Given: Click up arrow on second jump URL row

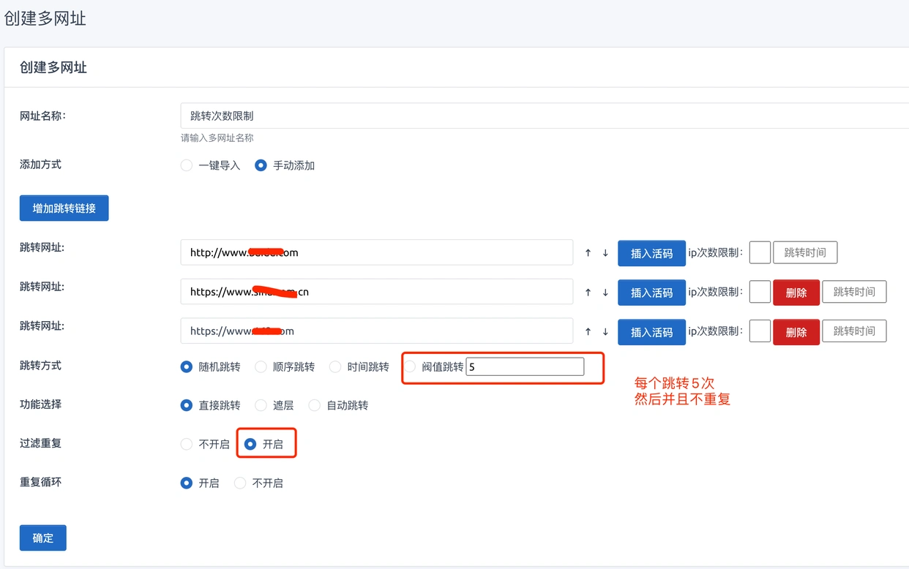Looking at the screenshot, I should pos(588,293).
